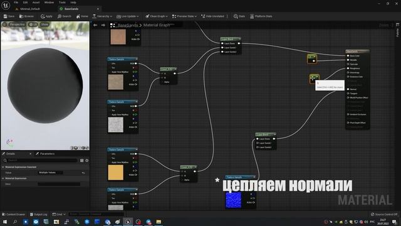Click Source Control Off status
Image resolution: width=401 pixels, height=226 pixels.
[x=384, y=214]
